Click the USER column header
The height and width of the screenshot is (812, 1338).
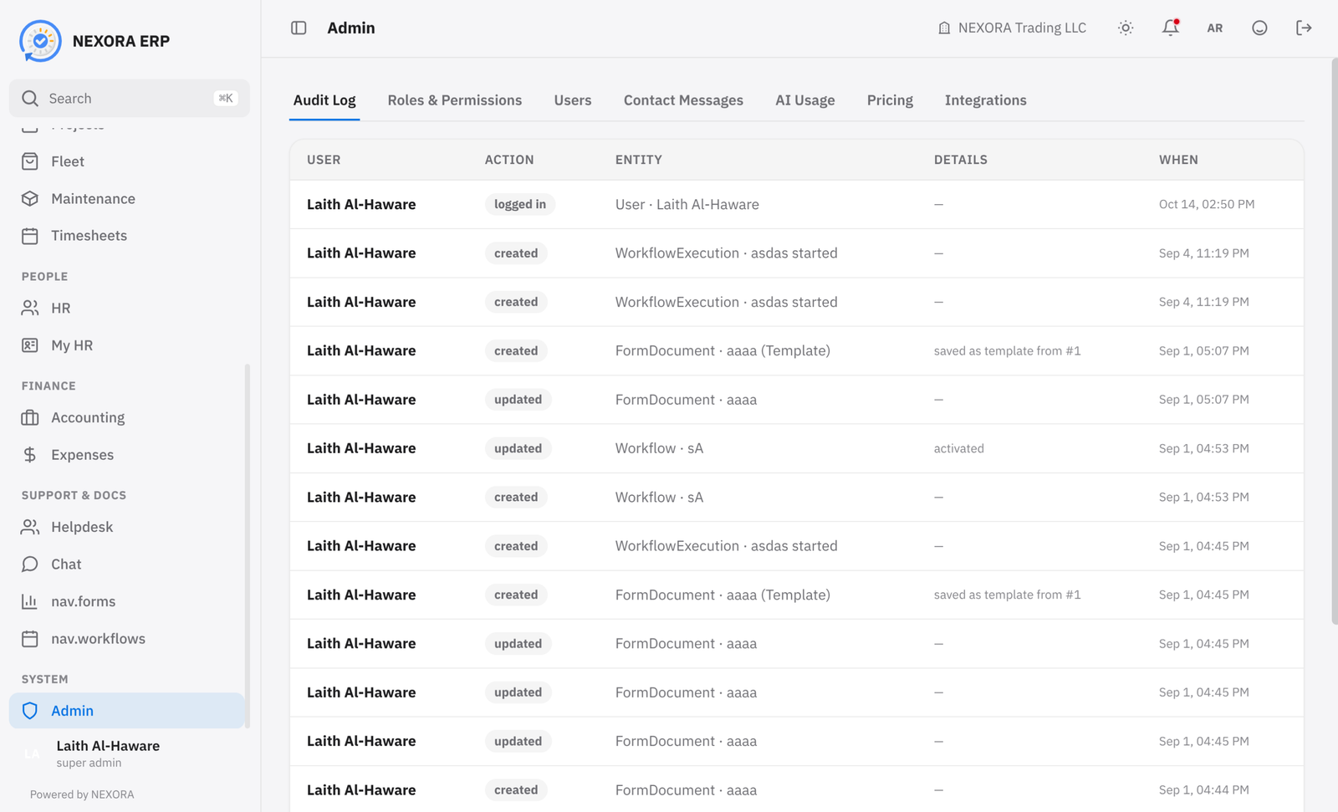[324, 160]
